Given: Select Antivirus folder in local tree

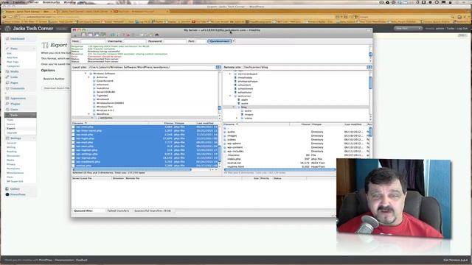Looking at the screenshot, I should tap(102, 77).
